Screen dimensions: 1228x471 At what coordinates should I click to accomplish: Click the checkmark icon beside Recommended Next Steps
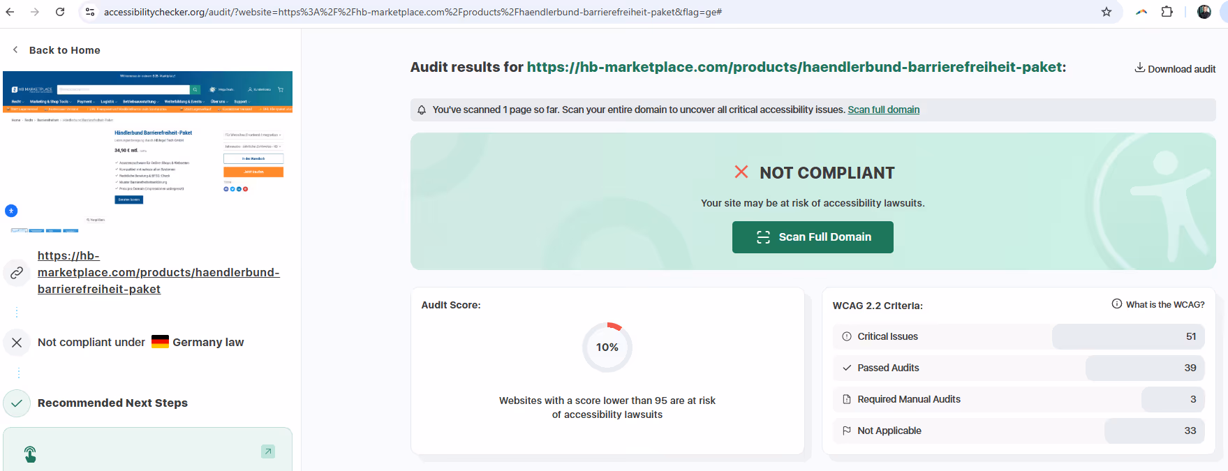click(17, 403)
